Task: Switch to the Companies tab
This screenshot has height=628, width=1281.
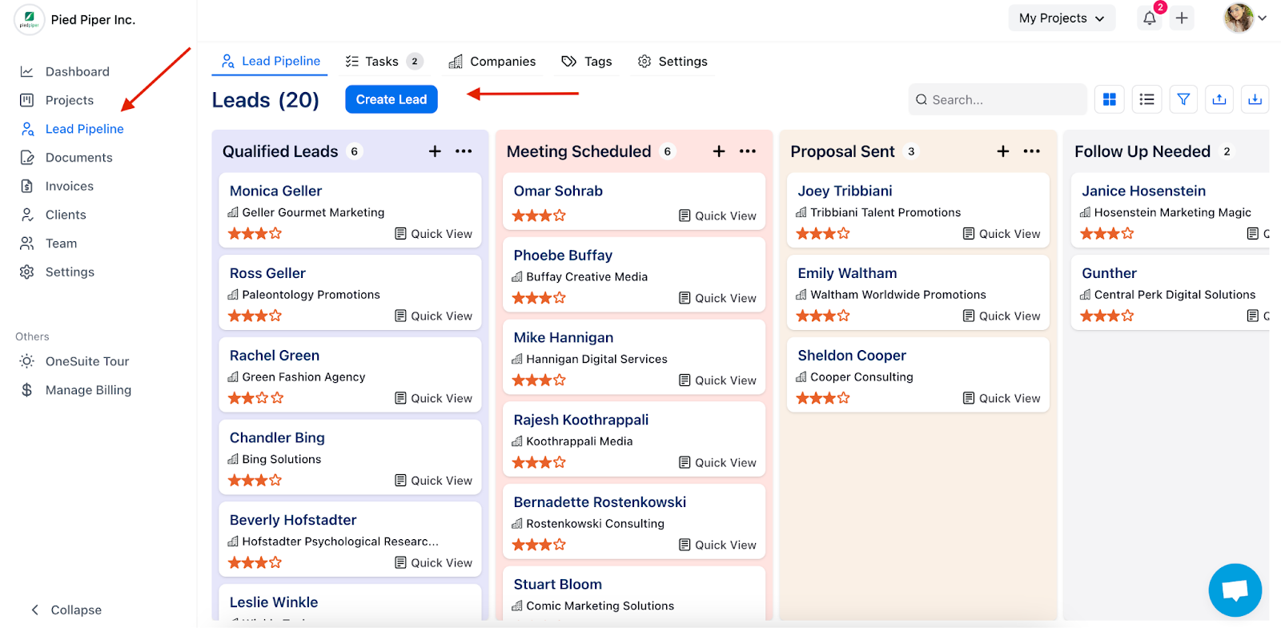Action: coord(492,61)
